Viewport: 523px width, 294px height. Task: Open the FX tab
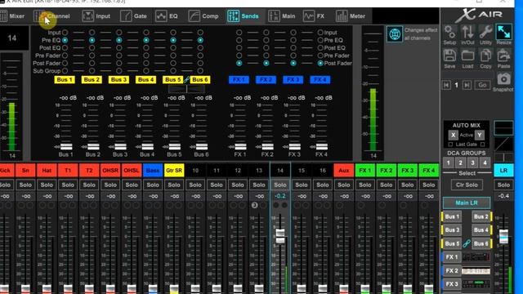314,16
